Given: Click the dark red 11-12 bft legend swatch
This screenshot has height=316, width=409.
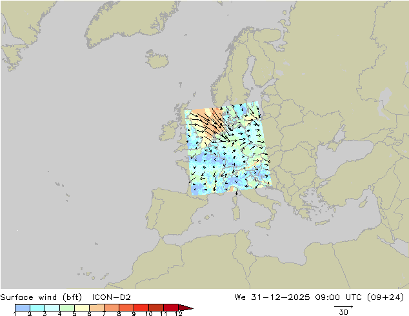Looking at the screenshot, I should point(171,308).
